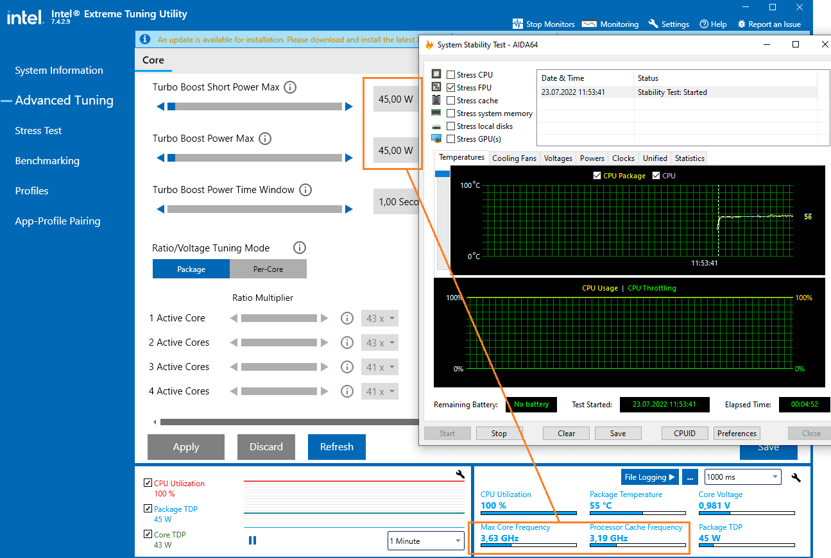Image resolution: width=831 pixels, height=558 pixels.
Task: Open the Monitoring view icon
Action: (x=589, y=24)
